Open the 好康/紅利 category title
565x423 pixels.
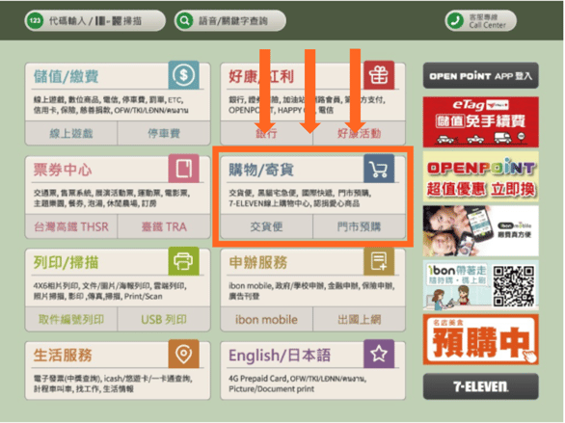click(x=261, y=76)
